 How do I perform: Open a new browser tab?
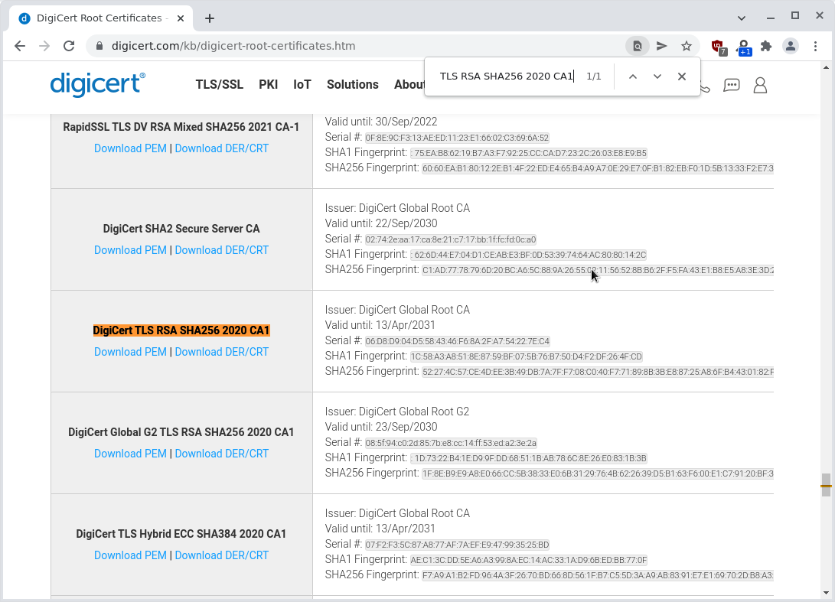[x=210, y=18]
